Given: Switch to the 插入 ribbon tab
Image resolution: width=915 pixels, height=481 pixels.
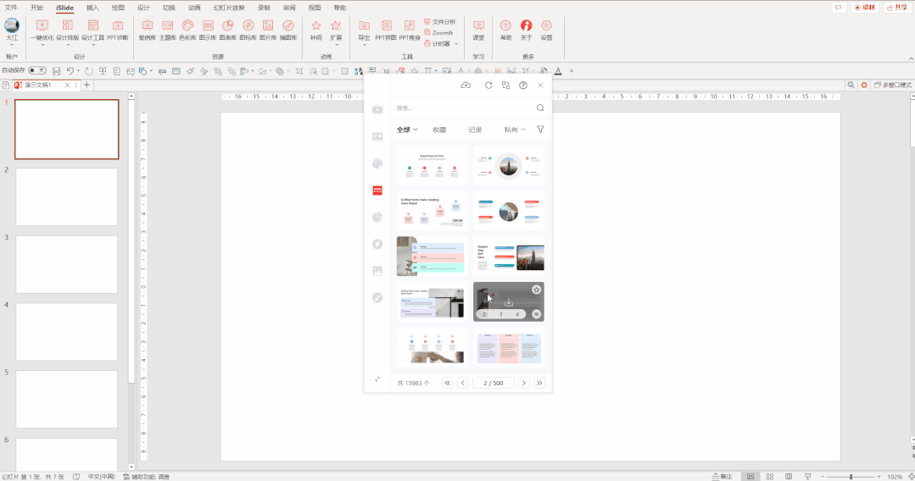Looking at the screenshot, I should tap(92, 8).
